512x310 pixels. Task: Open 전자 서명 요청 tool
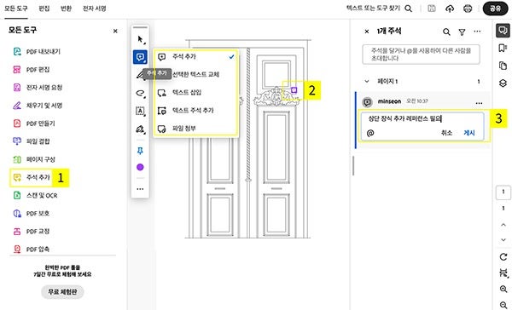(x=38, y=88)
